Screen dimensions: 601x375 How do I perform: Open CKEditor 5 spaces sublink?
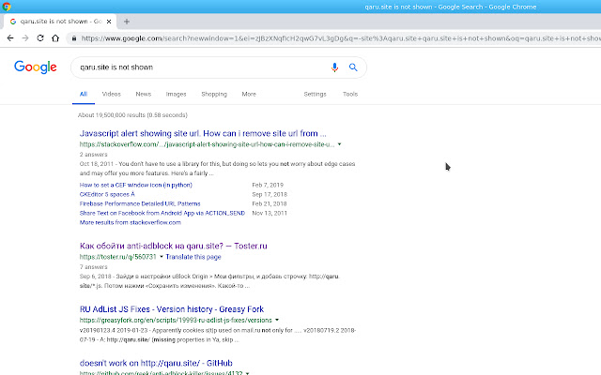tap(107, 194)
